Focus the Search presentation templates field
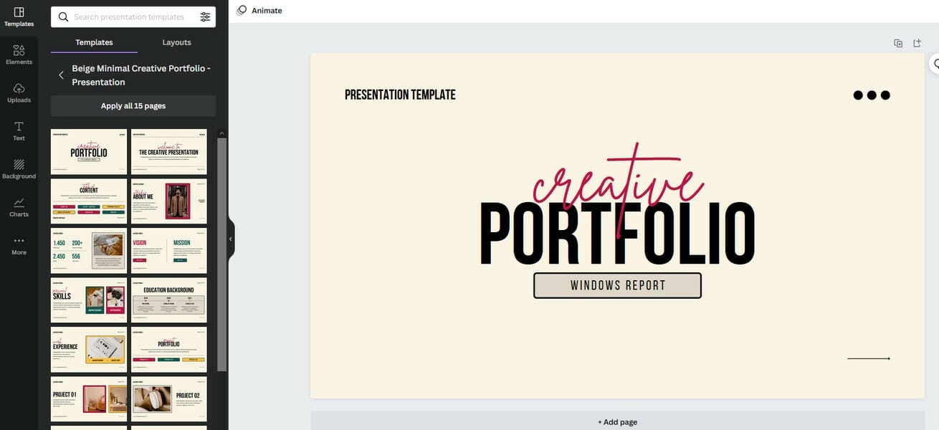This screenshot has width=939, height=430. point(129,17)
